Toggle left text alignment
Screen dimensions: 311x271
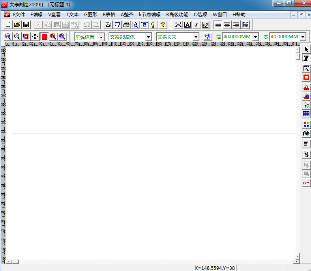coord(218,24)
